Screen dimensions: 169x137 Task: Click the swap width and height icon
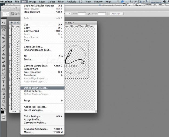(89, 14)
